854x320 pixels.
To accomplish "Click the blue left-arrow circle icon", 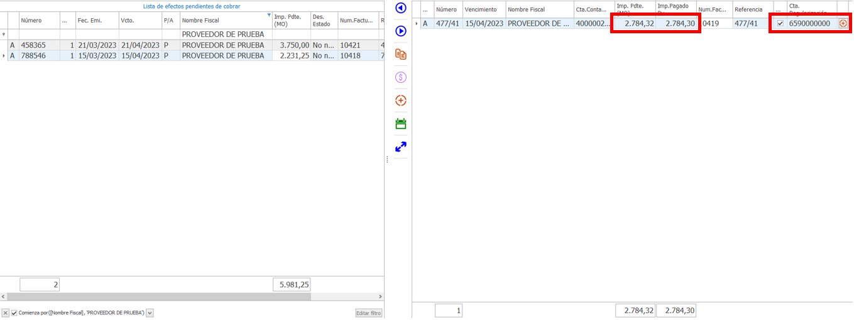I will pyautogui.click(x=401, y=8).
